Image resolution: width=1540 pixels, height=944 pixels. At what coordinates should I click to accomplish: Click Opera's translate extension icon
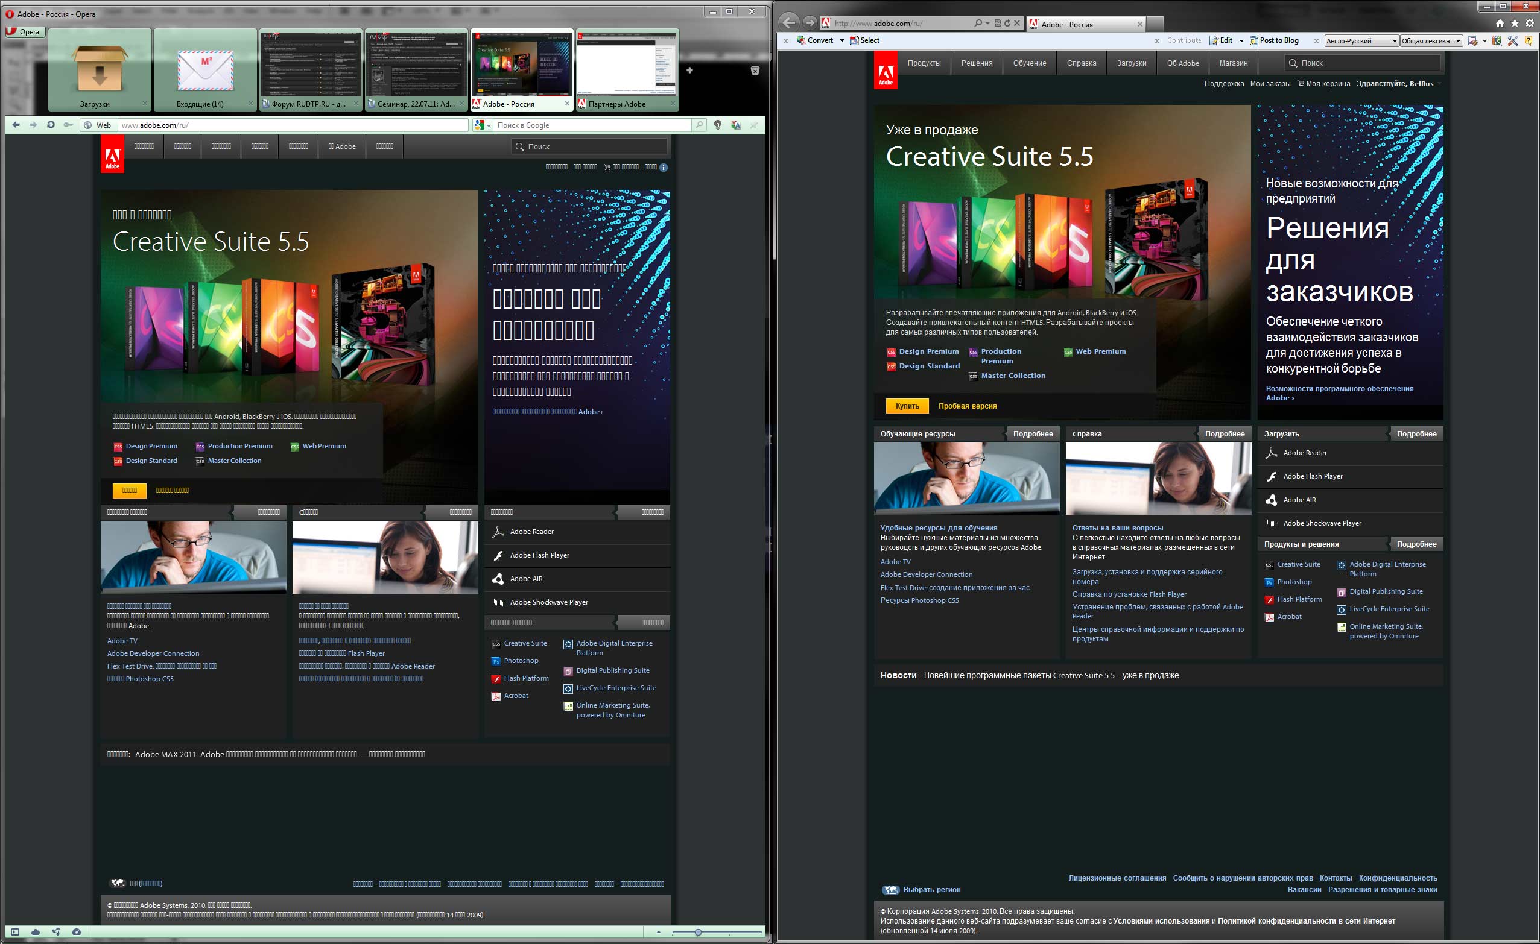736,125
